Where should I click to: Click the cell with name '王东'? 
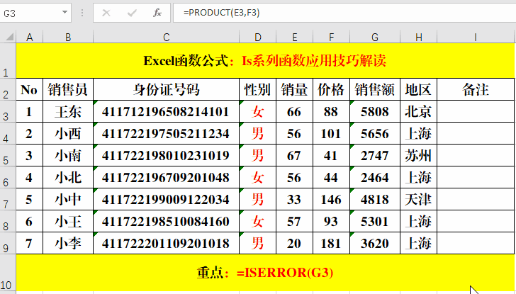[x=68, y=111]
